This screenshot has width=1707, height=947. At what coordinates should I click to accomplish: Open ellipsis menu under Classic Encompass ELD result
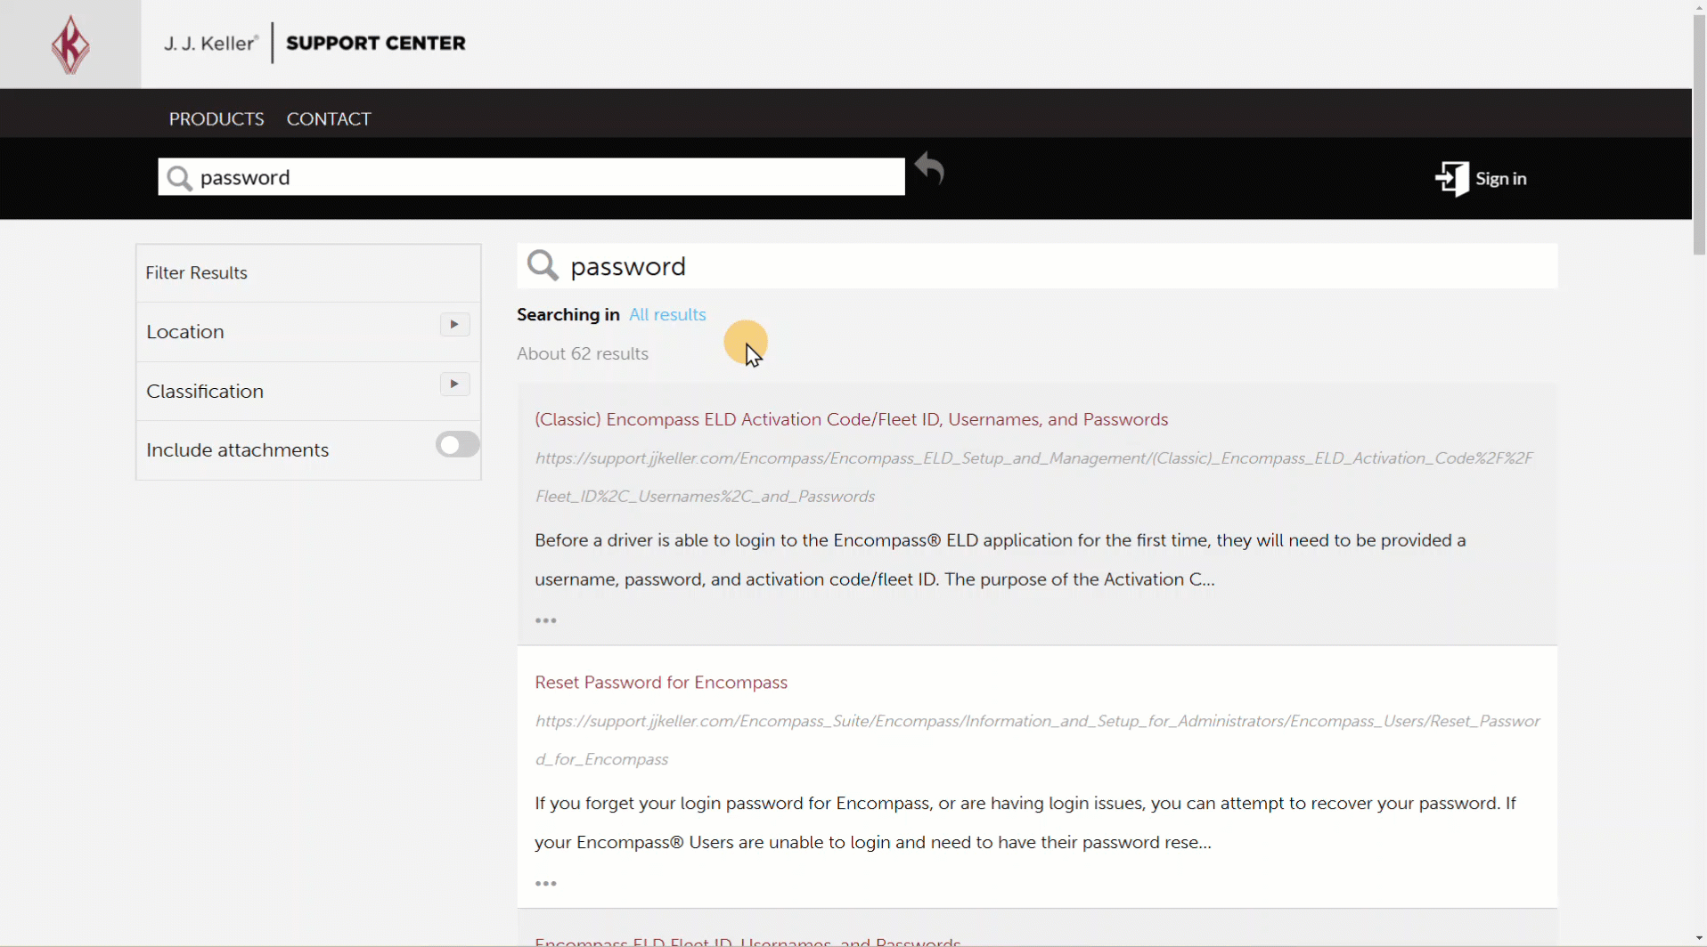(546, 620)
